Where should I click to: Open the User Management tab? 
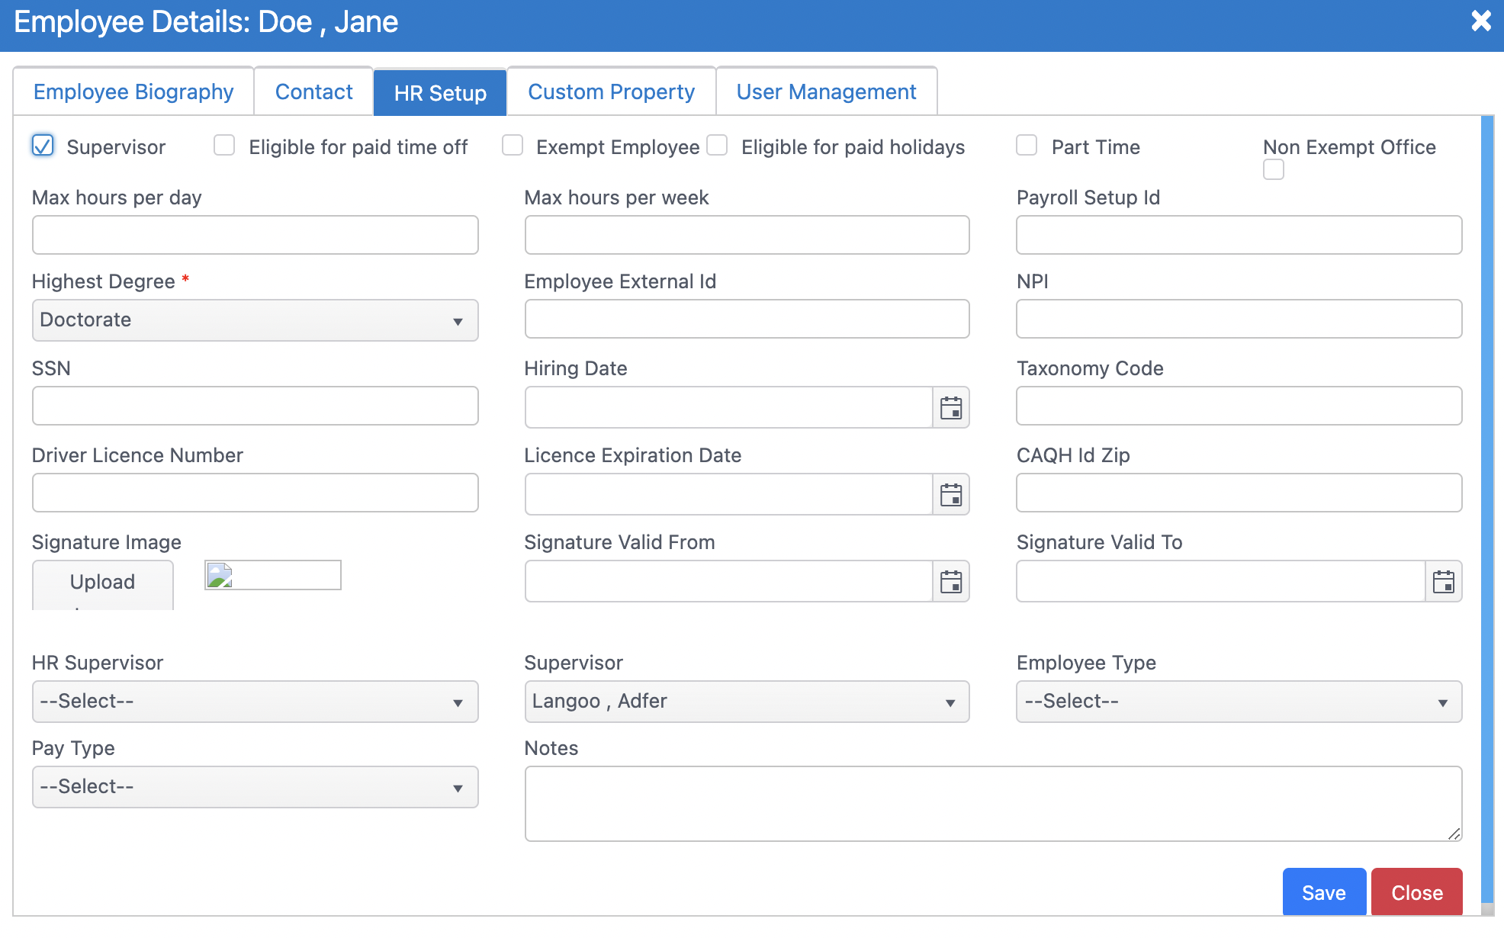pyautogui.click(x=826, y=92)
